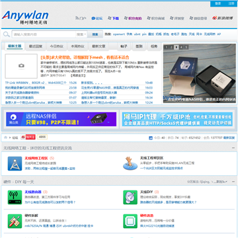238x238 pixels.
Task: Open the thread posted at 10:48
Action: (x=92, y=83)
